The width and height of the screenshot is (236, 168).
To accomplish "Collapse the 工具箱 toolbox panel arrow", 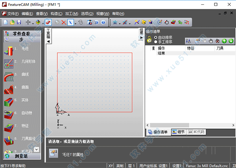I will [x=48, y=42].
